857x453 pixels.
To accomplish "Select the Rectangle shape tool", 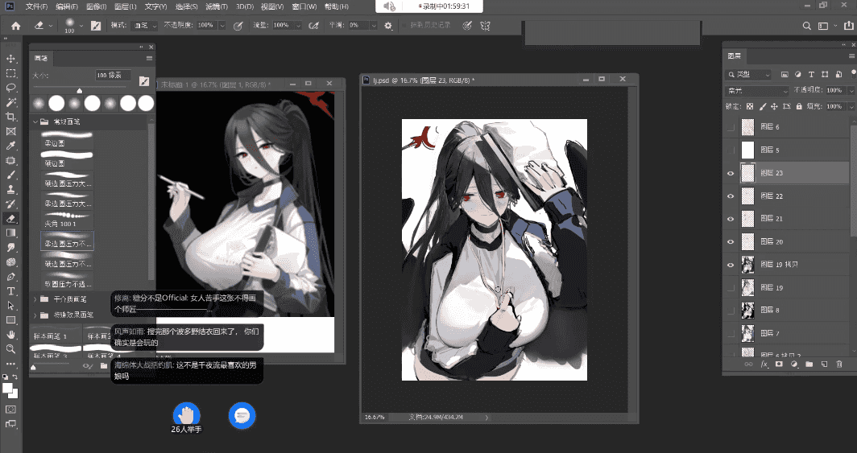I will 10,320.
